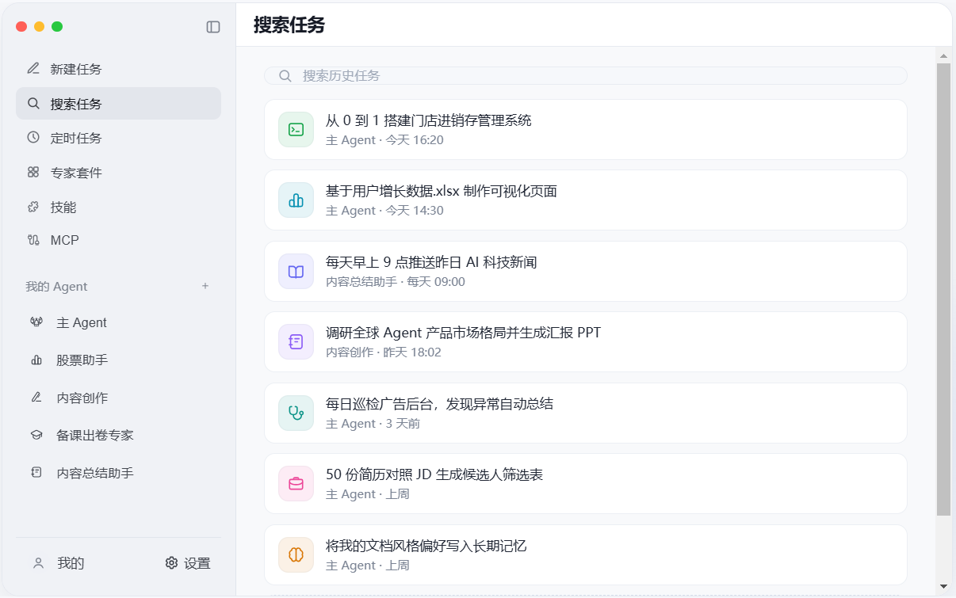Click the purple notebook icon of 汇报 PPT task
This screenshot has height=598, width=956.
tap(296, 342)
